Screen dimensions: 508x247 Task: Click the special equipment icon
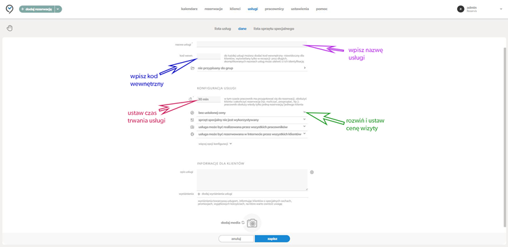coord(192,119)
